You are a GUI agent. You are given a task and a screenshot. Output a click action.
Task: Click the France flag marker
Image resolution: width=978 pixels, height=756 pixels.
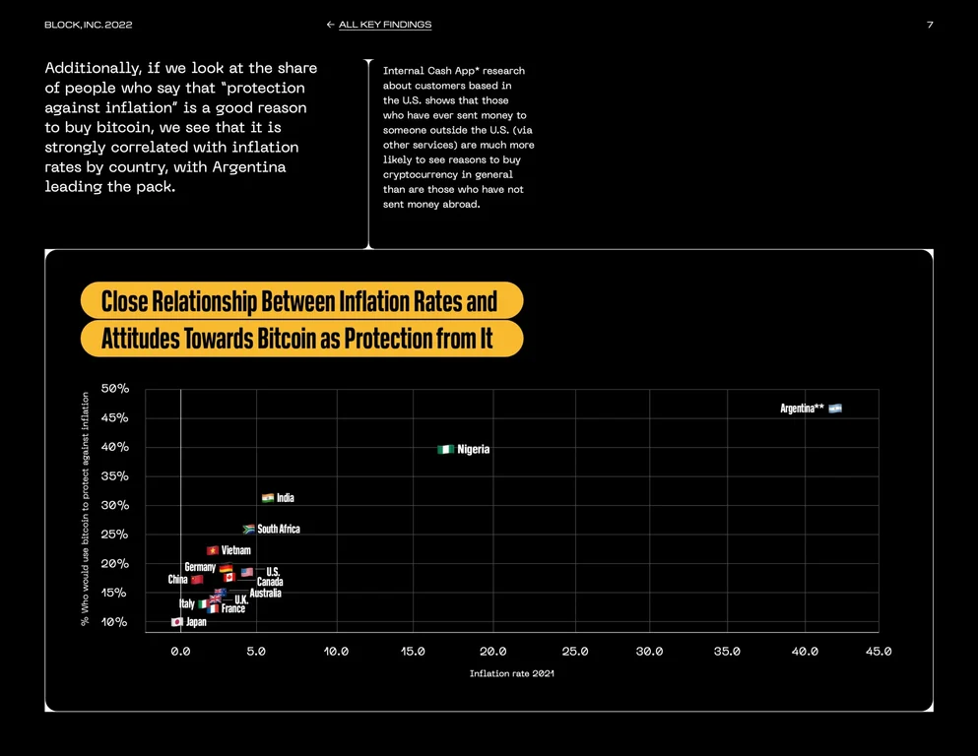213,609
